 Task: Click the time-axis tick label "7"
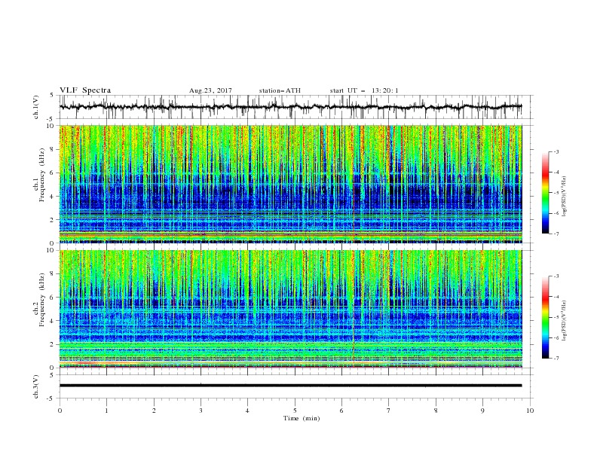tap(389, 411)
